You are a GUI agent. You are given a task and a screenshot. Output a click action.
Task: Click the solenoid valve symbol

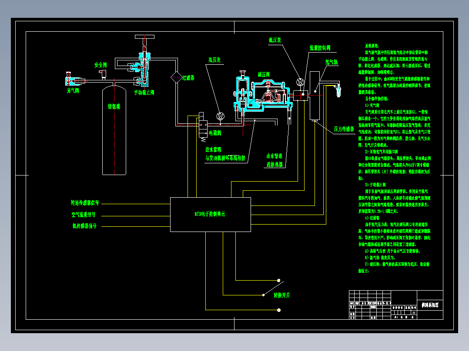pyautogui.click(x=203, y=127)
